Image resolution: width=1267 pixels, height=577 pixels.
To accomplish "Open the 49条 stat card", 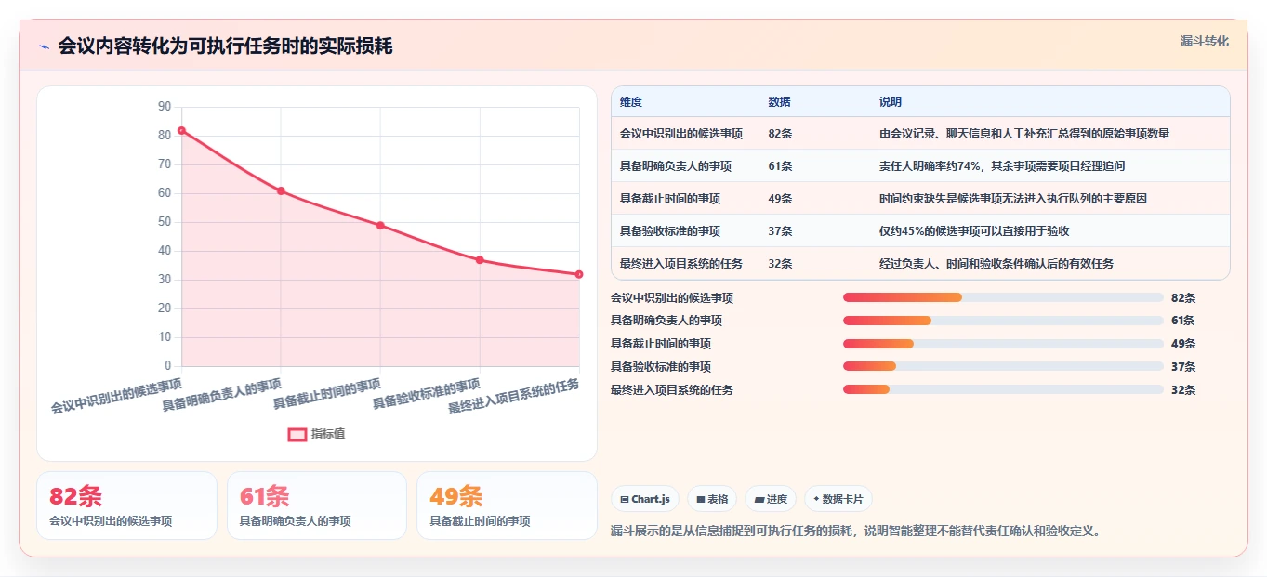I will click(x=507, y=505).
